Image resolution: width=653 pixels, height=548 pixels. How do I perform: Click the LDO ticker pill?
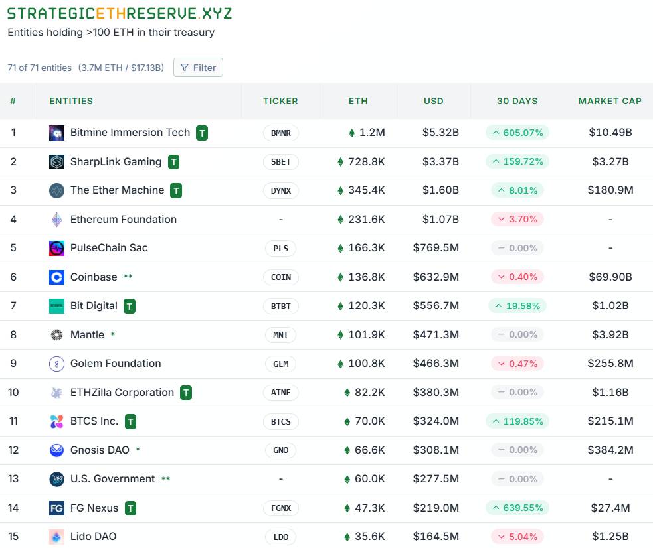[x=281, y=537]
